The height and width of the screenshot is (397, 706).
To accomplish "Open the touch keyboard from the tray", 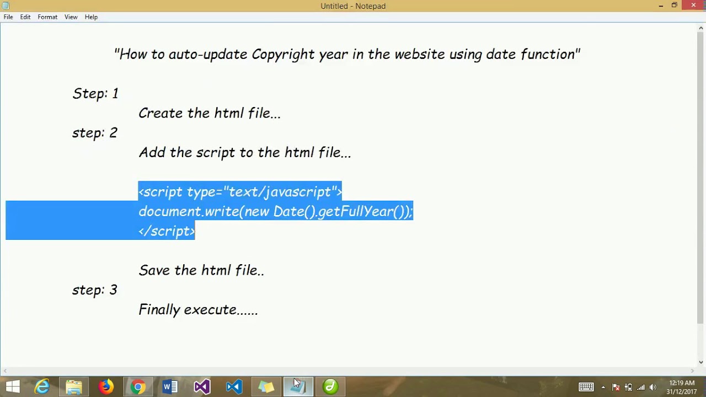I will [x=586, y=387].
